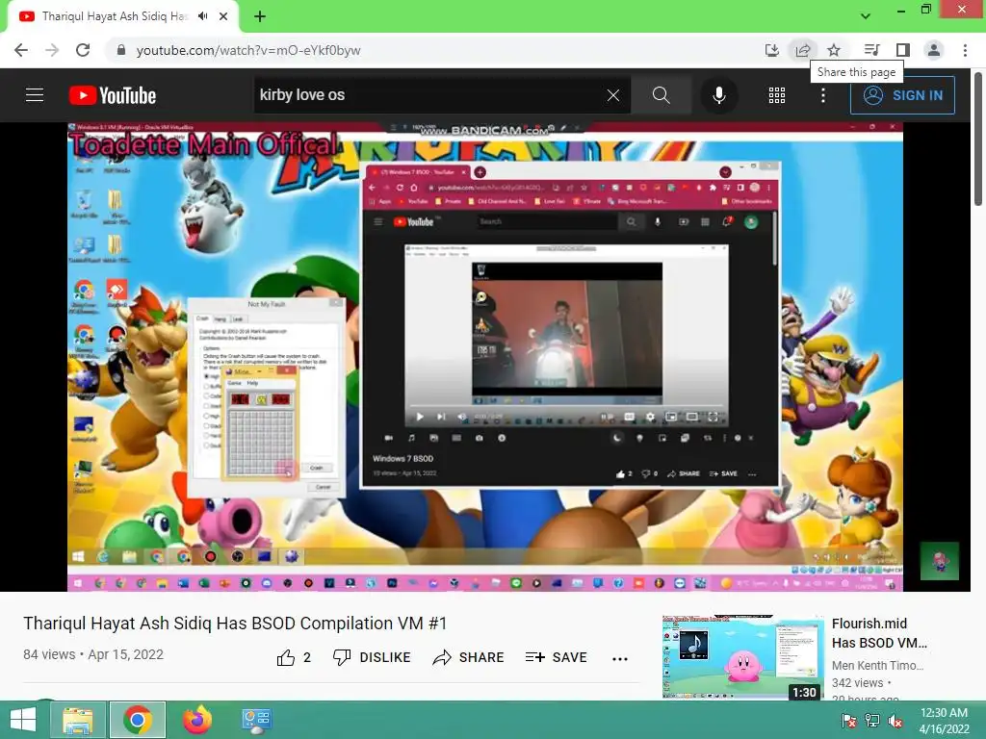The width and height of the screenshot is (986, 739).
Task: Mute the tab via its speaker icon
Action: pyautogui.click(x=202, y=16)
